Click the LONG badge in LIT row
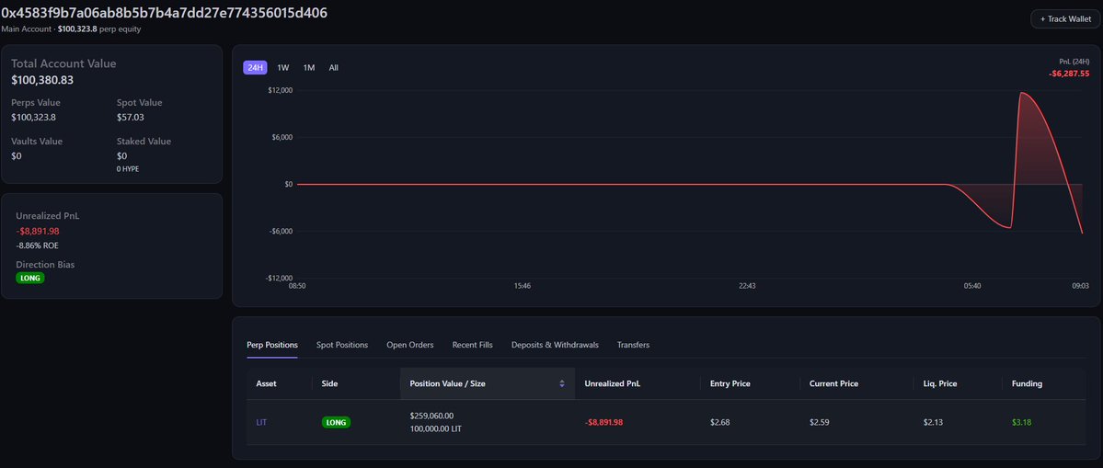 pos(337,422)
